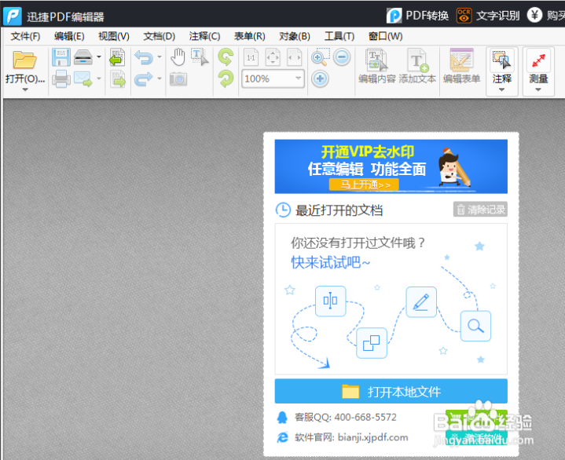This screenshot has width=565, height=460.
Task: Expand the scanner dropdown arrow
Action: (x=99, y=57)
